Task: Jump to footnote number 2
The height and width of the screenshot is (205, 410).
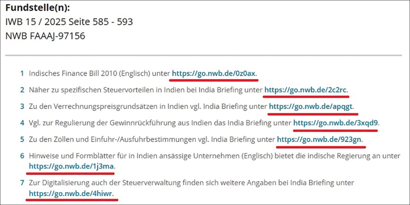Action: (22, 90)
